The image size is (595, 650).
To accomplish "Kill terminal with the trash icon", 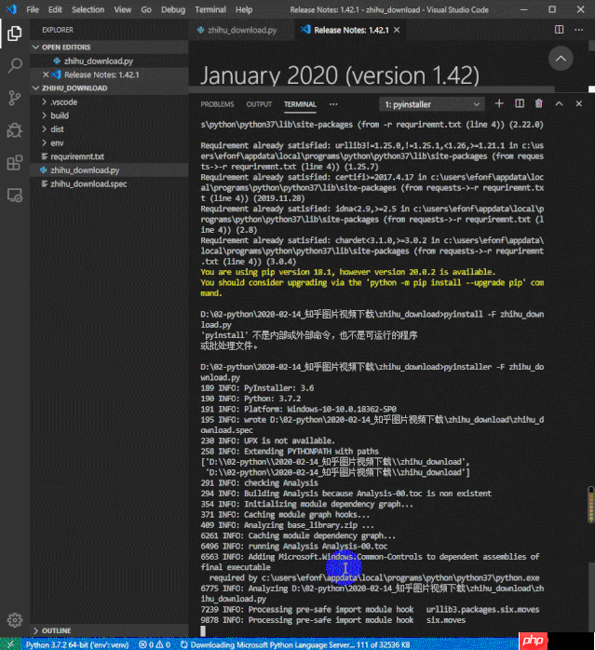I will (x=538, y=103).
